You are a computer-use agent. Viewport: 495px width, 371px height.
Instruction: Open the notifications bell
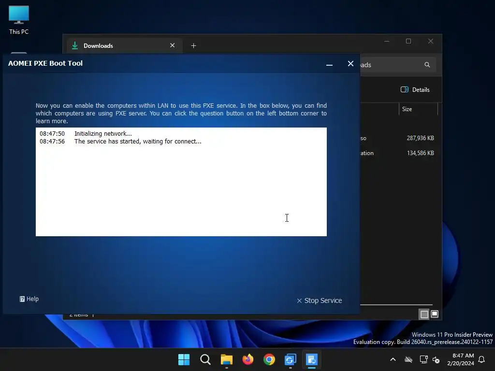482,359
